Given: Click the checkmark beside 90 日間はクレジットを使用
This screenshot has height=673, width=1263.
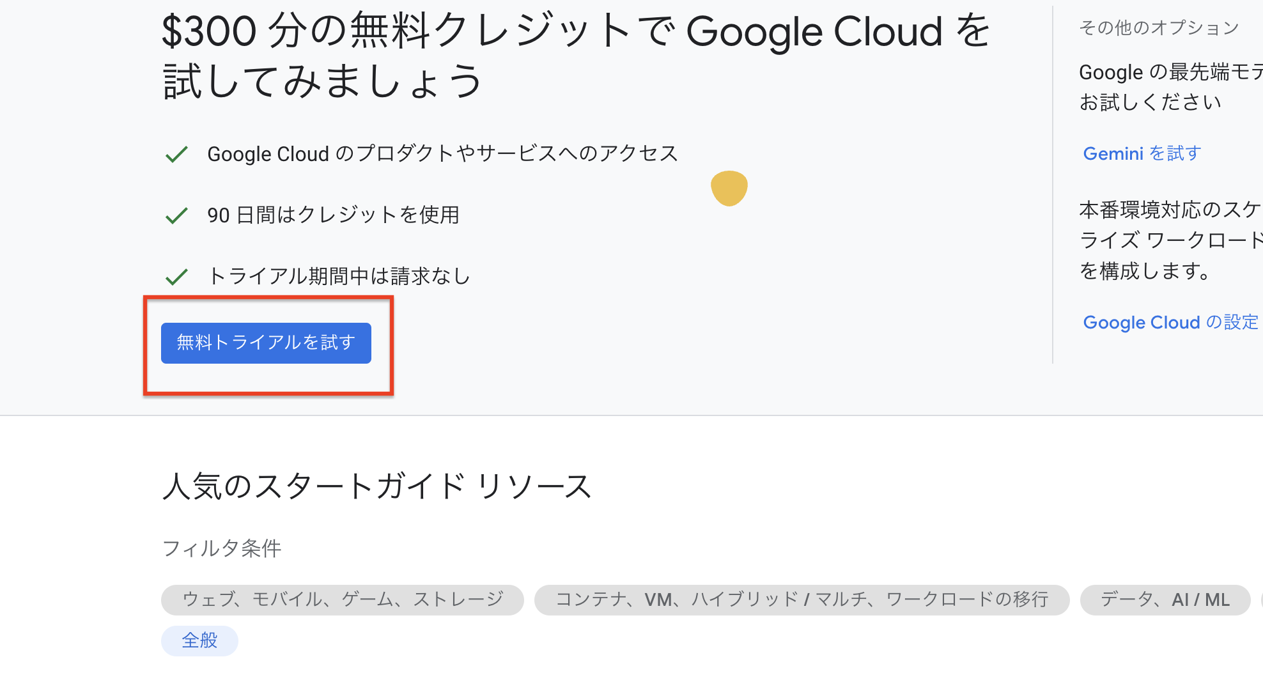Looking at the screenshot, I should [177, 215].
